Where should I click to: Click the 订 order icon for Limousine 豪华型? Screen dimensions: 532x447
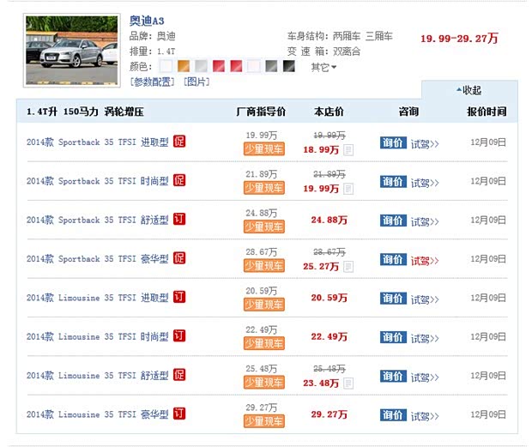tap(179, 414)
